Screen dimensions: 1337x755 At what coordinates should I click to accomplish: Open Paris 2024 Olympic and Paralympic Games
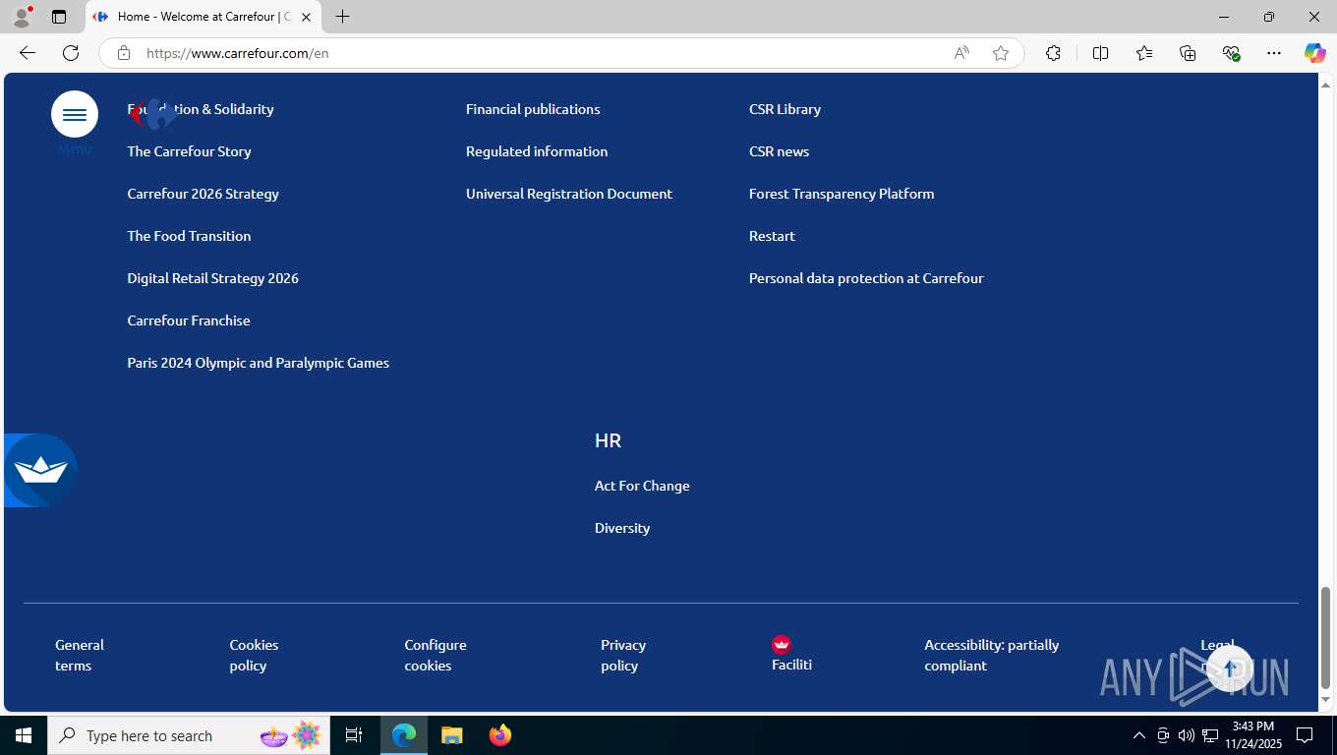[258, 363]
